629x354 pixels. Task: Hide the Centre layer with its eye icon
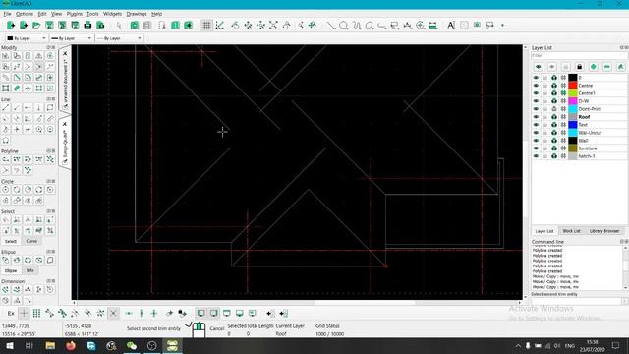point(536,86)
